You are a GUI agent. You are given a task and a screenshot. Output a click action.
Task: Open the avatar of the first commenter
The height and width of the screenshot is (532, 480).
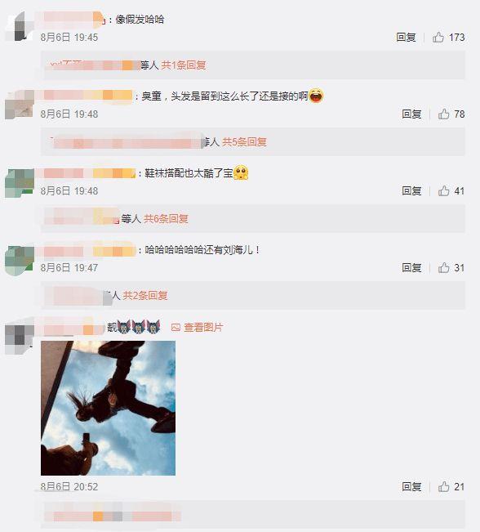pyautogui.click(x=20, y=26)
